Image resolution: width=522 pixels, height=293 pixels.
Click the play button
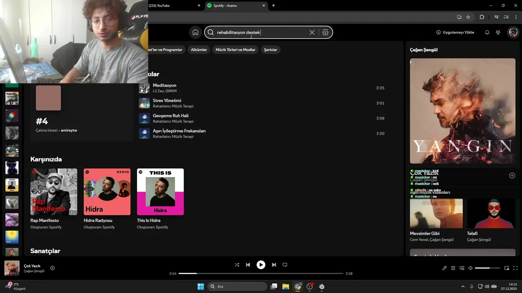coord(261,265)
